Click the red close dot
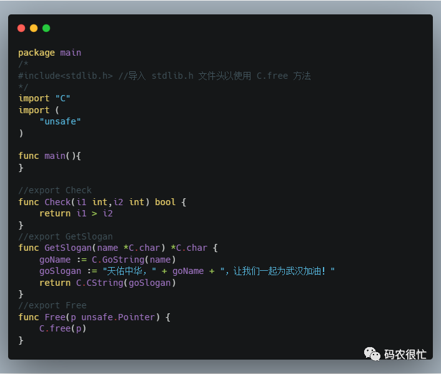This screenshot has width=441, height=374. click(x=21, y=28)
